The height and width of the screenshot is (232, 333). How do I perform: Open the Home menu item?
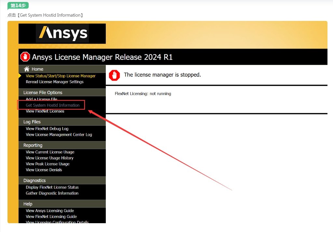point(37,69)
